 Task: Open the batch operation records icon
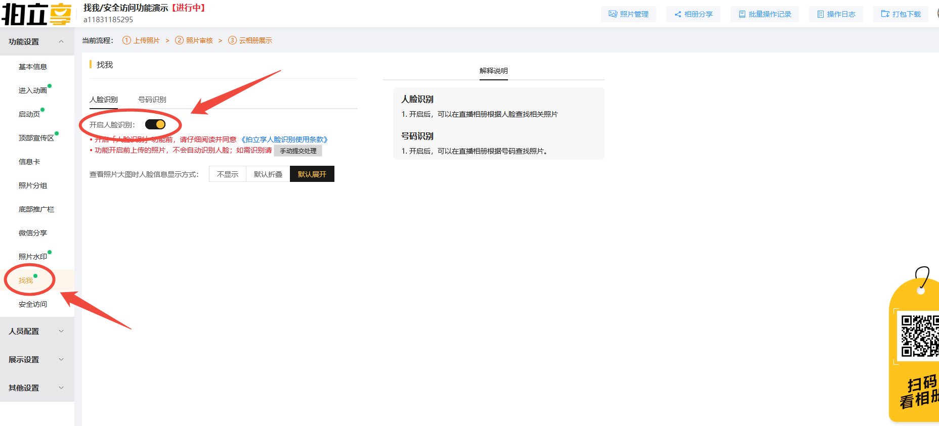tap(742, 14)
